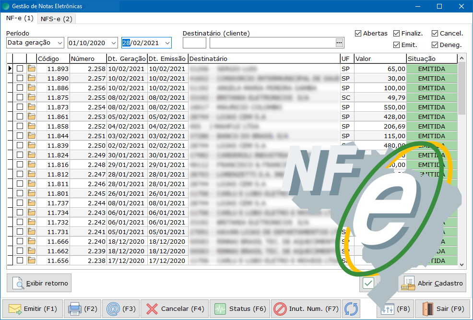Print the note with the printer (F2) button
Image resolution: width=473 pixels, height=320 pixels.
[83, 309]
